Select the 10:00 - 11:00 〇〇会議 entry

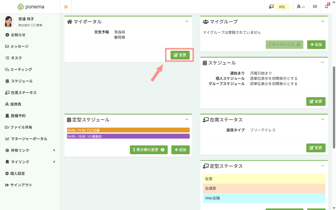[x=128, y=130]
